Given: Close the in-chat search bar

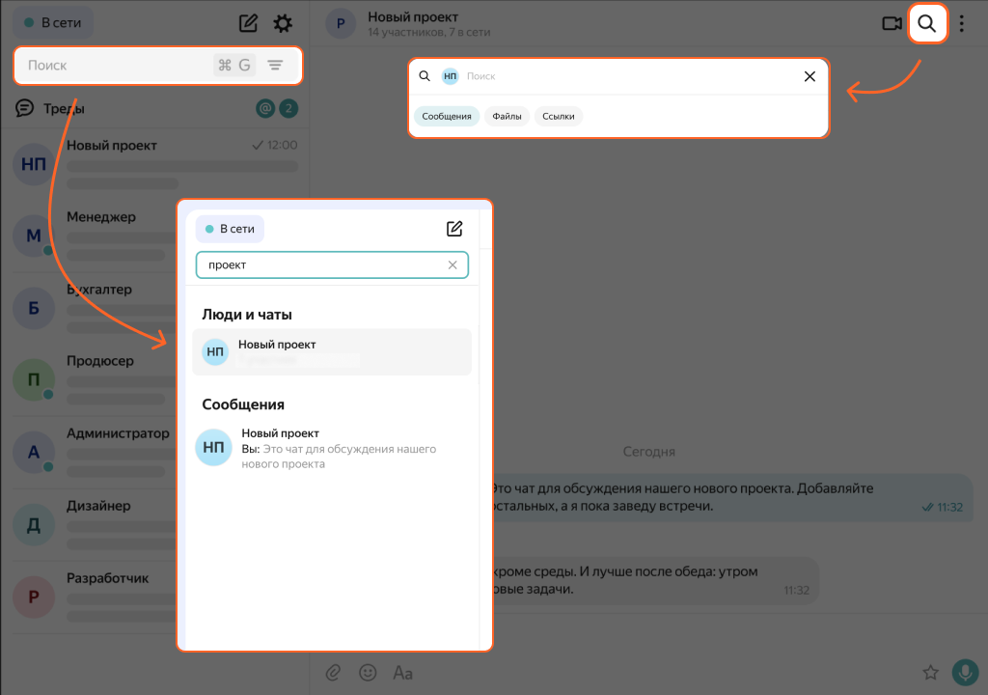Looking at the screenshot, I should [810, 76].
